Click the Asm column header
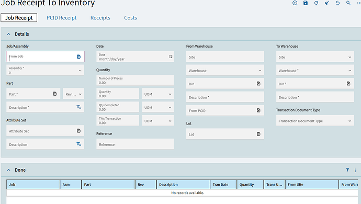The height and width of the screenshot is (204, 361). [71, 185]
